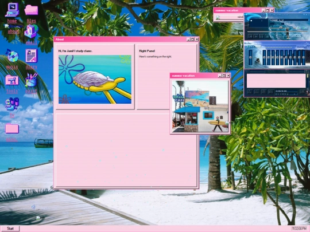The image size is (310, 232).
Task: Click the 'about' link on the desktop
Action: click(x=13, y=31)
